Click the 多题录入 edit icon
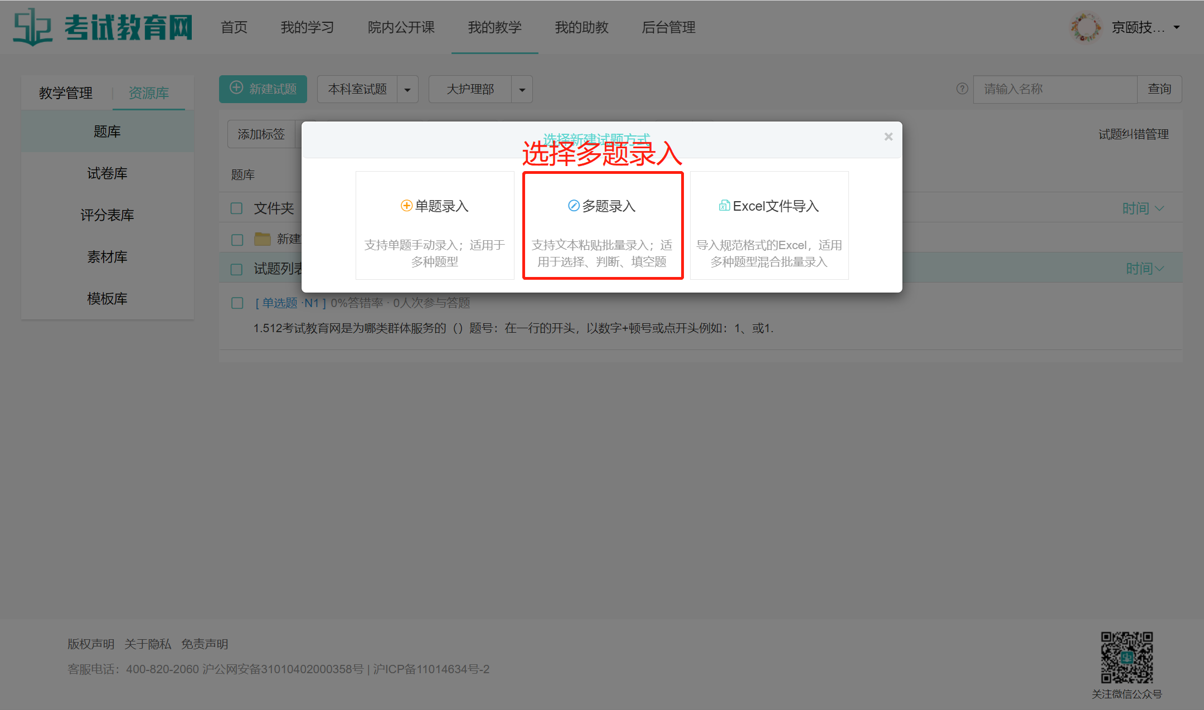1204x710 pixels. [574, 206]
